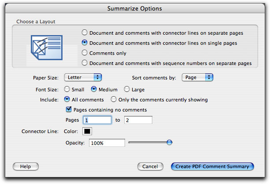Open the Sort comments by dropdown
This screenshot has width=270, height=184.
click(x=197, y=77)
